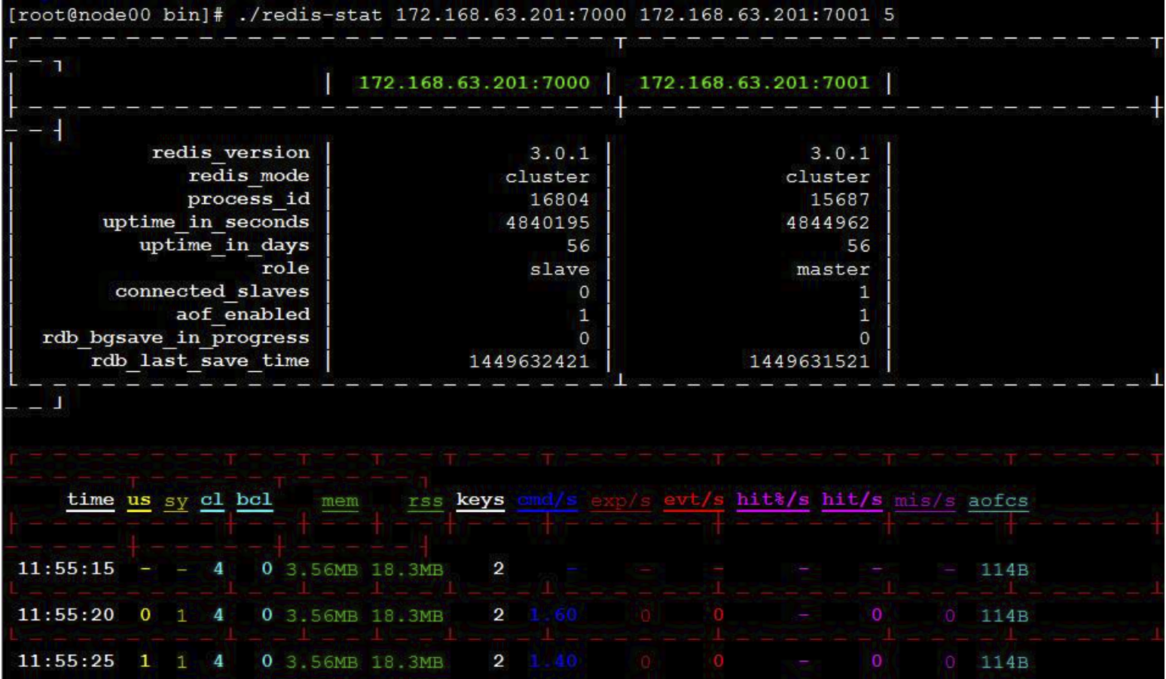Click the hit%/s column header

[x=773, y=501]
